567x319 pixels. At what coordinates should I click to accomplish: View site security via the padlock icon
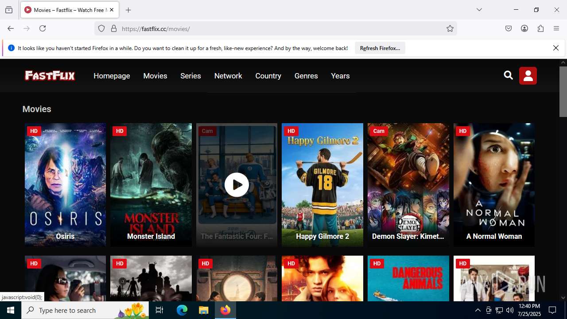pos(114,29)
